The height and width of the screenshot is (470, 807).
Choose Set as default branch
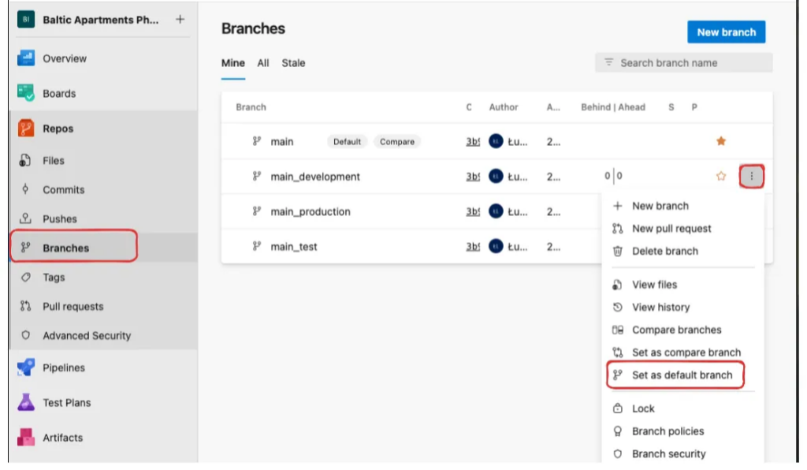(x=682, y=375)
